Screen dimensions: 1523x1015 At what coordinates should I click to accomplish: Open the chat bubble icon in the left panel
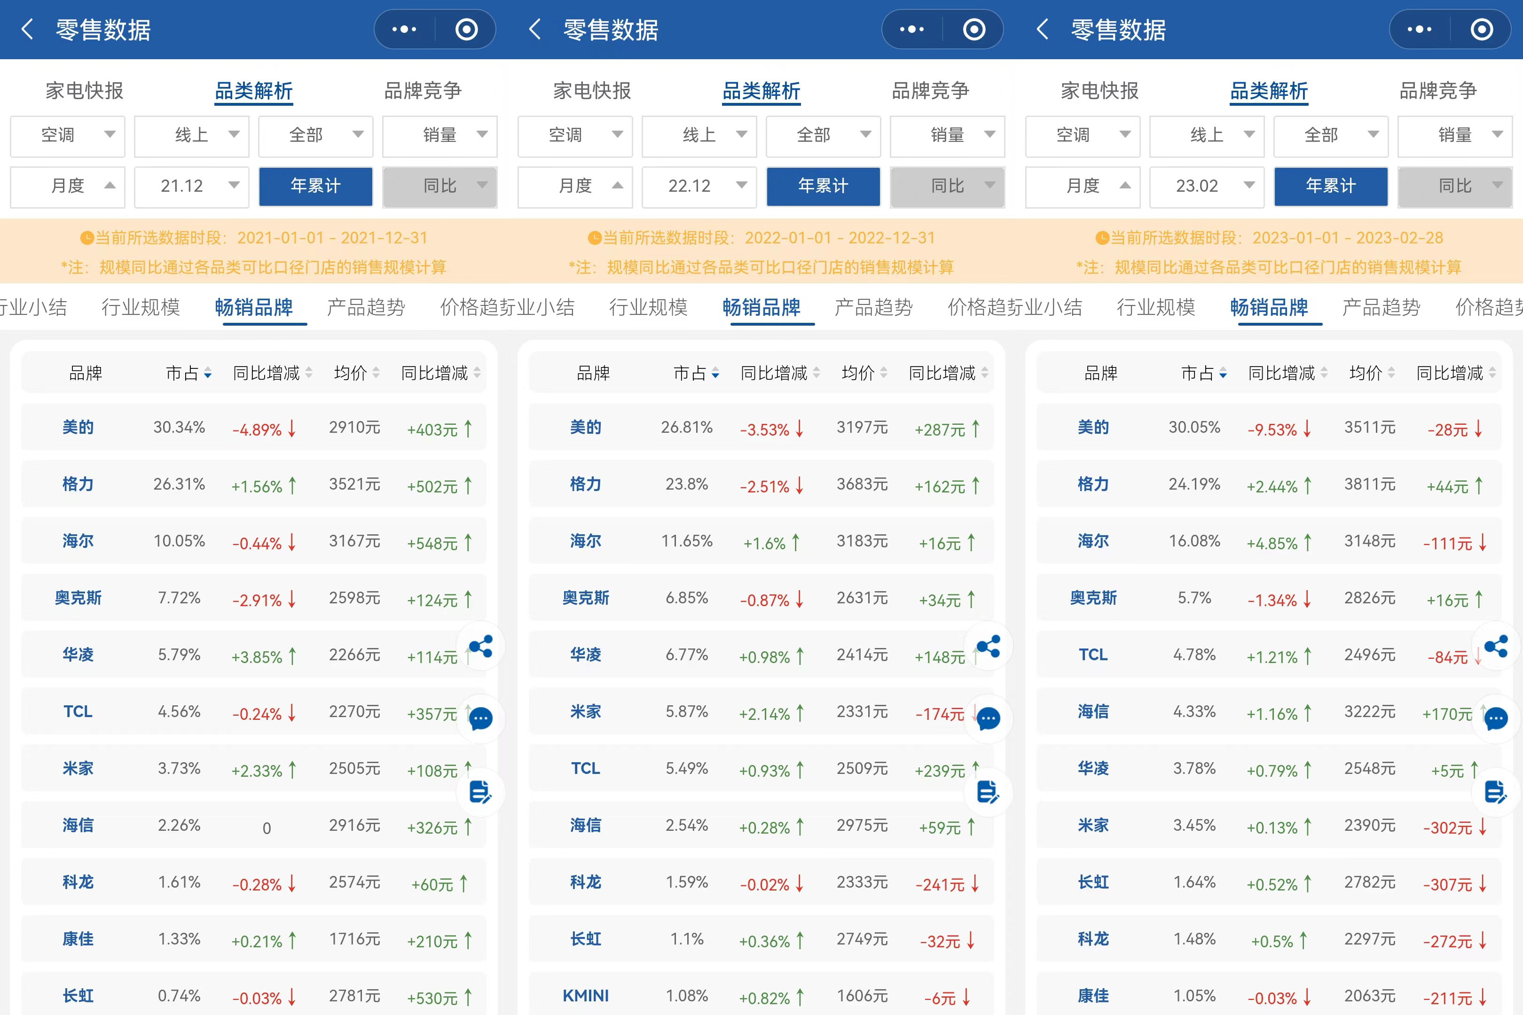[480, 718]
